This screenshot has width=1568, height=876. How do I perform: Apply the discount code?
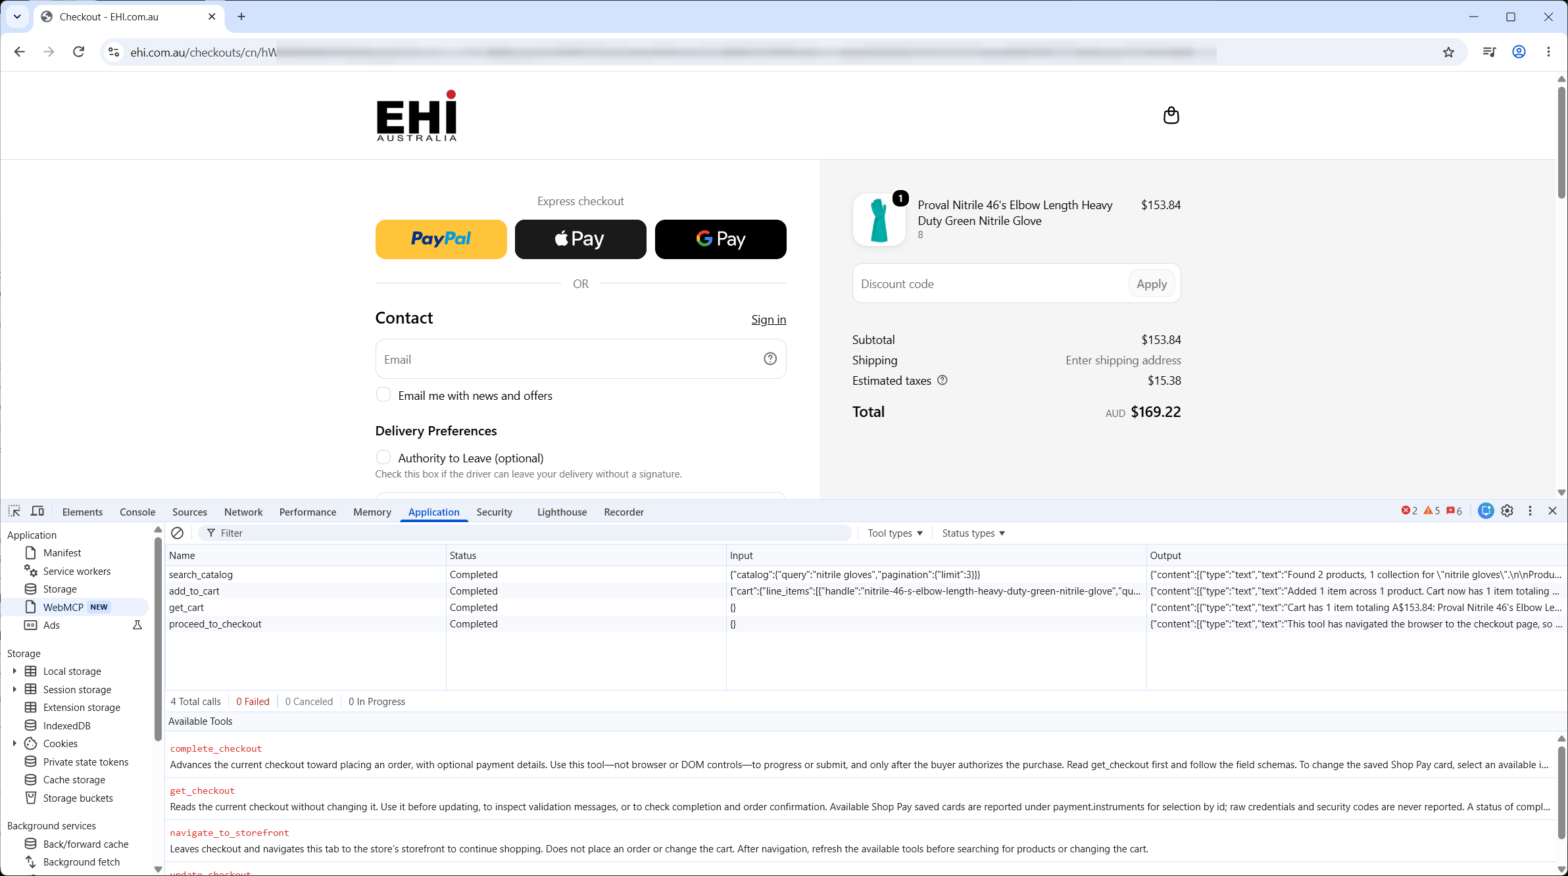click(x=1152, y=283)
